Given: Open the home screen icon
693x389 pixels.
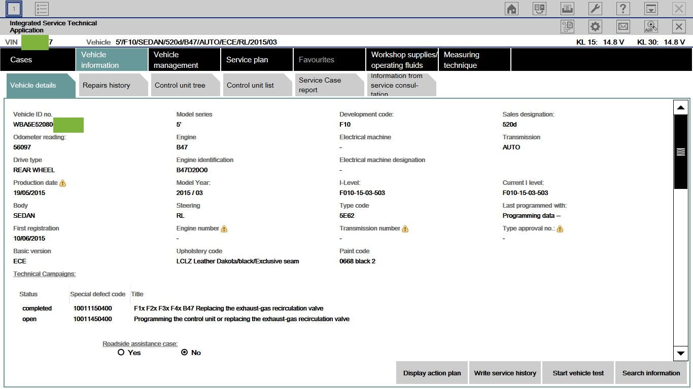Looking at the screenshot, I should coord(511,8).
